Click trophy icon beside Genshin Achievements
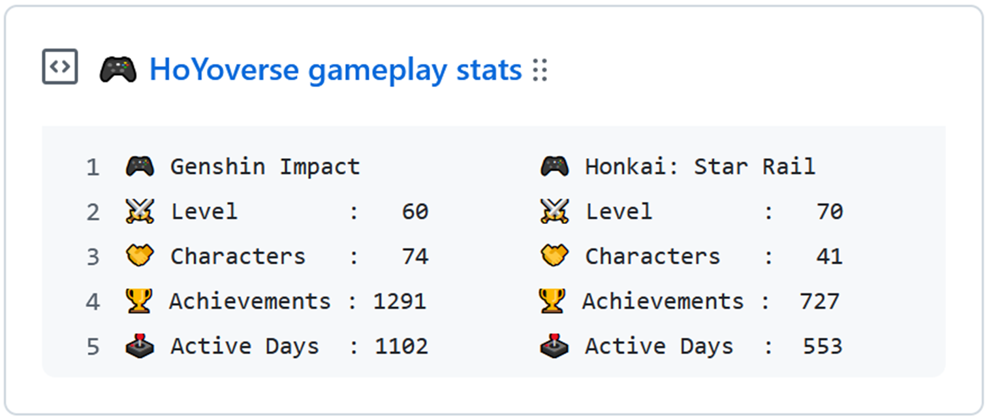Screen dimensions: 987x420 tap(140, 301)
